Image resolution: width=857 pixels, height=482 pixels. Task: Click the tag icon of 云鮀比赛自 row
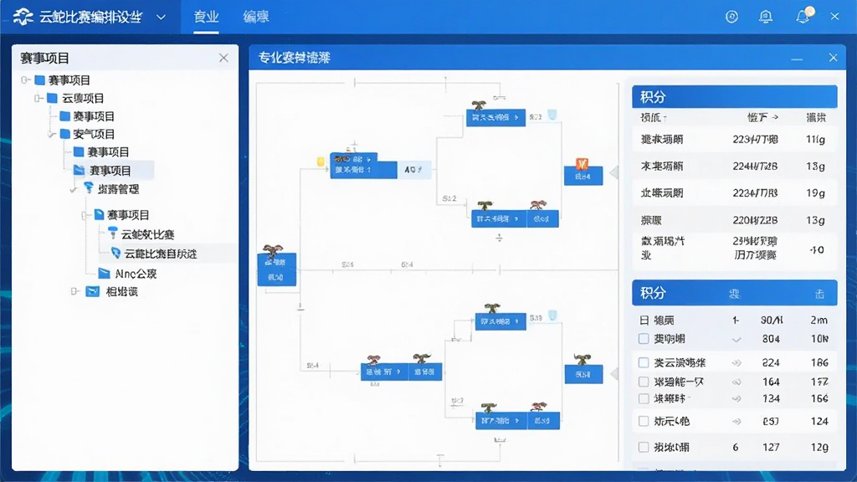click(x=115, y=253)
